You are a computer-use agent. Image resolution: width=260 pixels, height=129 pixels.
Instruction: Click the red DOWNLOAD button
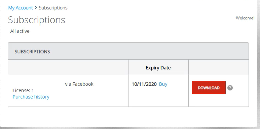(x=209, y=87)
